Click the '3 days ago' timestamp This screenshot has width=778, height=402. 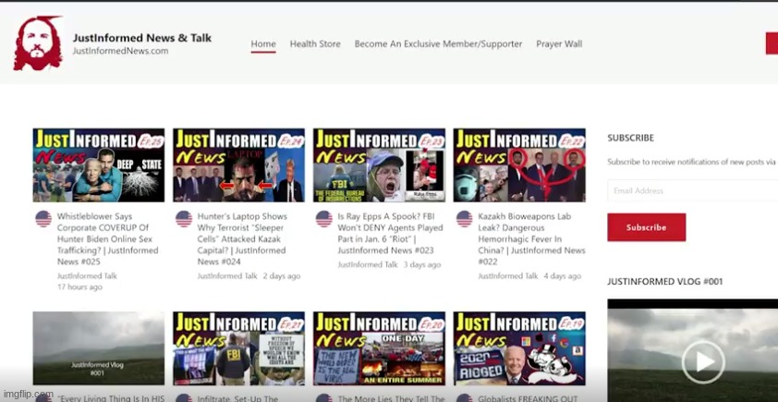(421, 264)
